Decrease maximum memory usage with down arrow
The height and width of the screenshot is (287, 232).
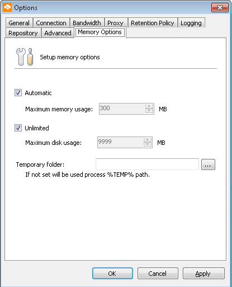point(149,111)
